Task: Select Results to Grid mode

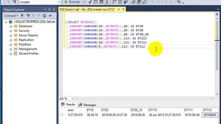Action: pyautogui.click(x=139, y=2)
